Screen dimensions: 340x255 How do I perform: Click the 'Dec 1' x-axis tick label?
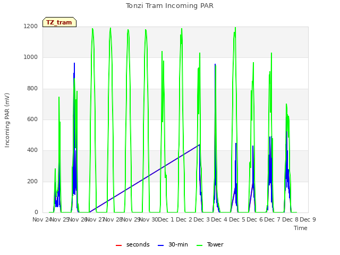click(166, 219)
